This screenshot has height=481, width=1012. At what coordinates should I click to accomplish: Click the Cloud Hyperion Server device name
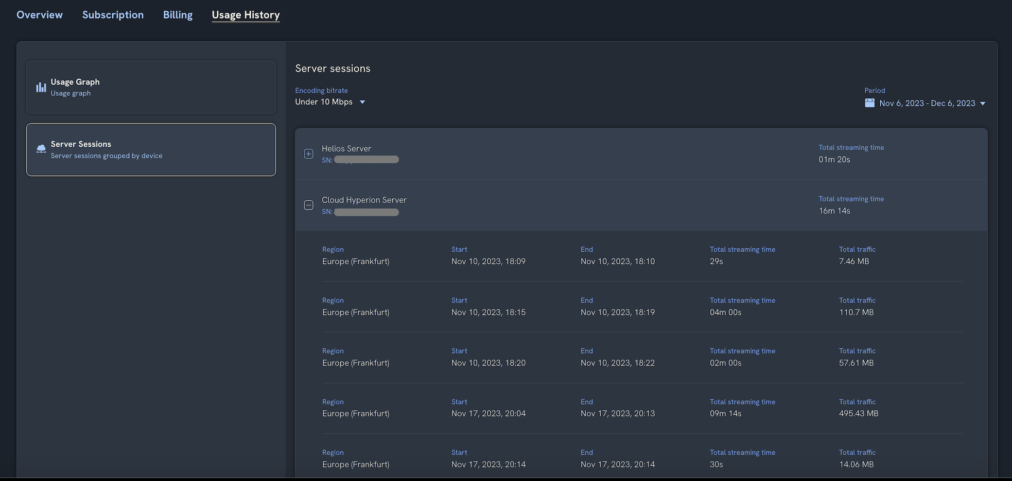pos(364,200)
